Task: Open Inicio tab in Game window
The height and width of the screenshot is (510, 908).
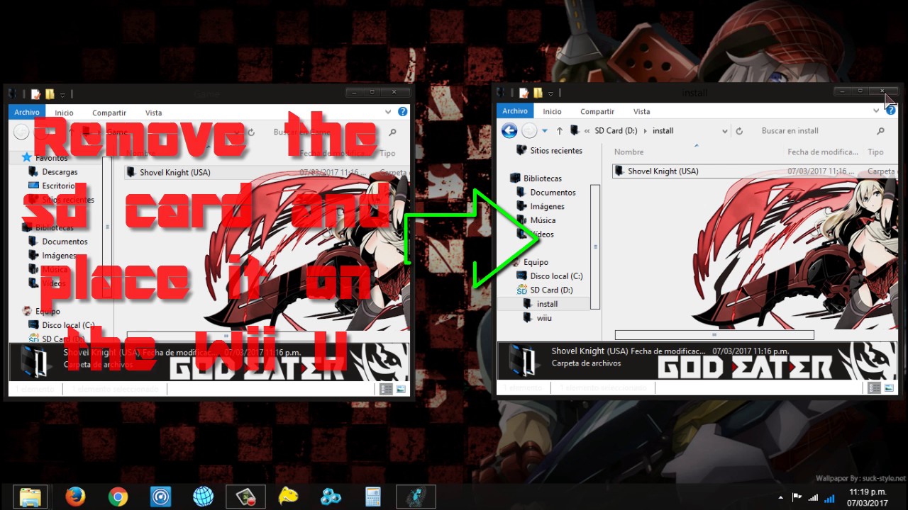Action: (x=64, y=113)
